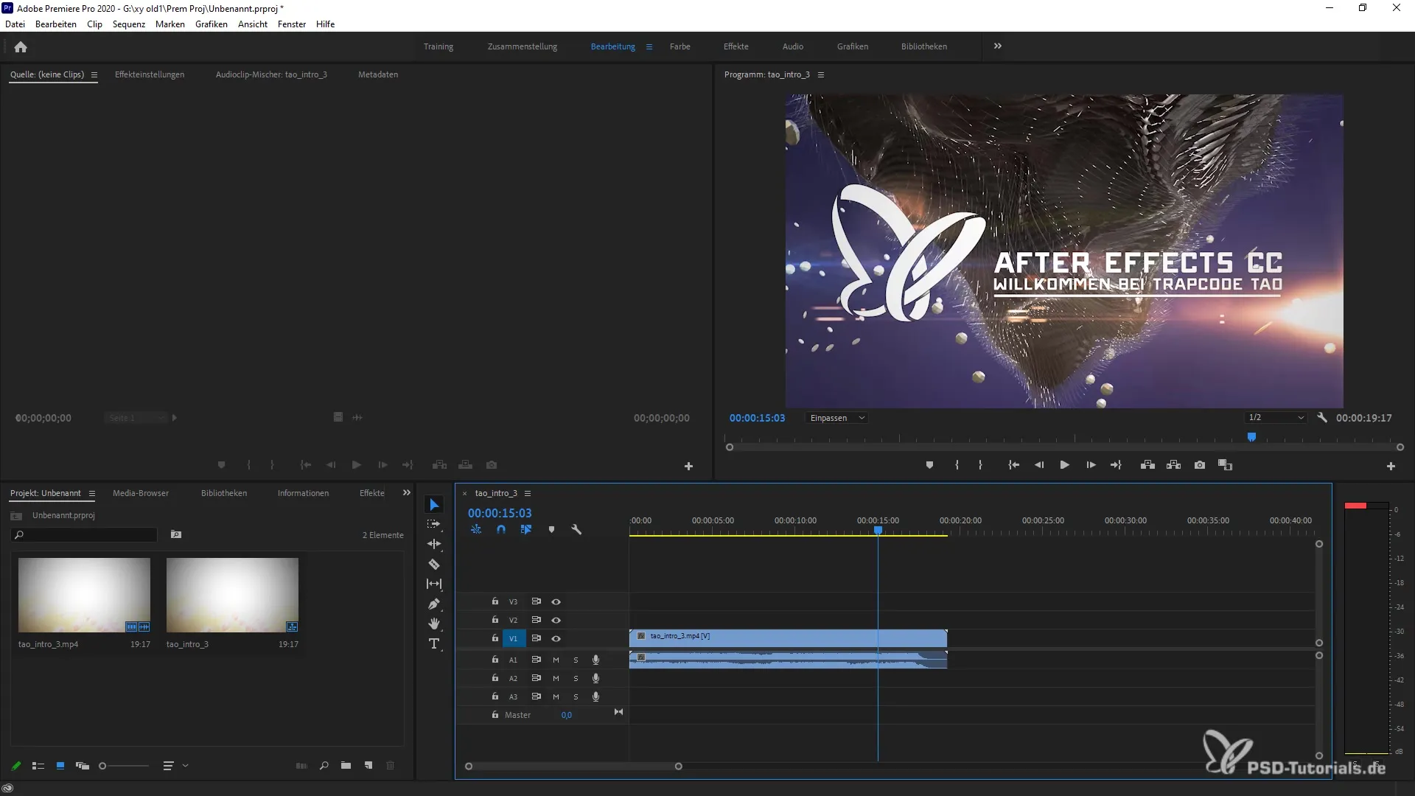Select tao_intro_3.mp4 thumbnail in project panel
Viewport: 1415px width, 796px height.
(84, 595)
